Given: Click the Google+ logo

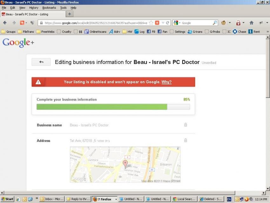Looking at the screenshot, I should click(x=18, y=43).
